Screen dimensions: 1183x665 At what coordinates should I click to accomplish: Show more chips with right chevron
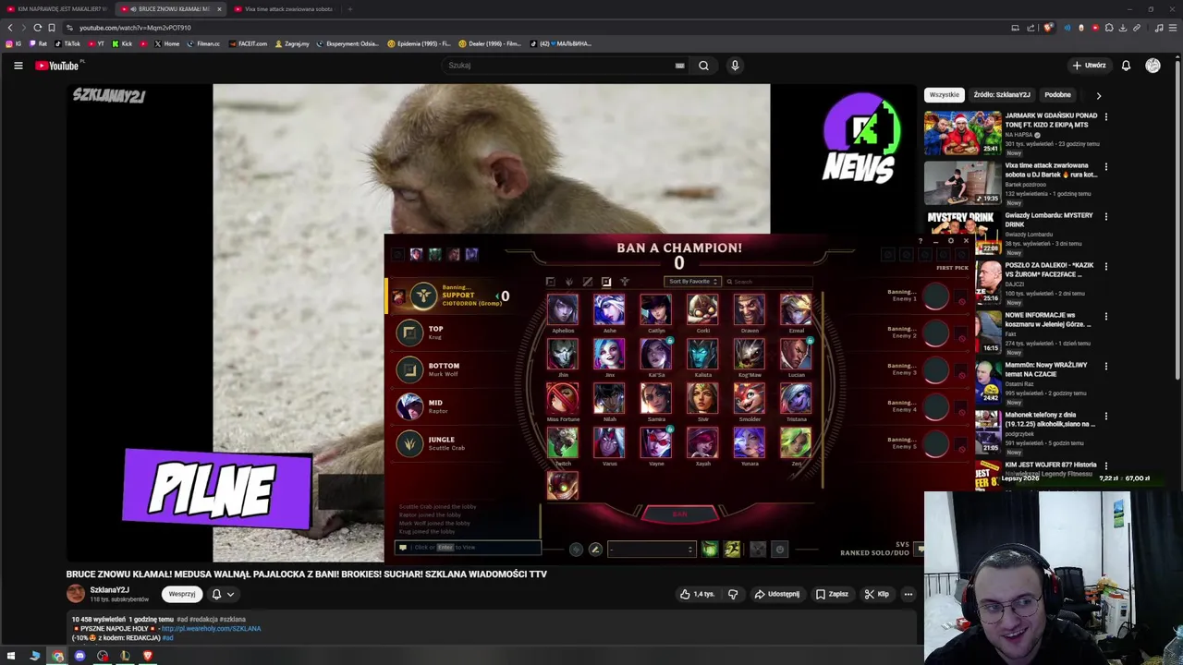(1098, 95)
